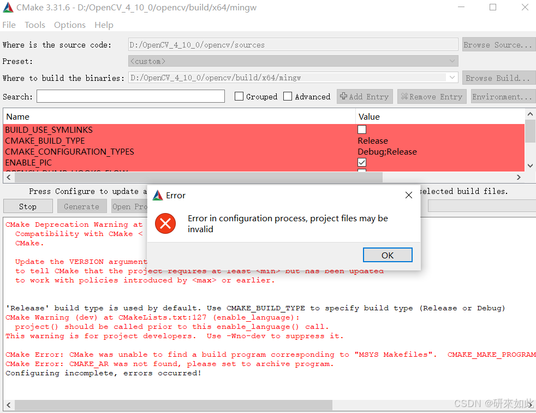Click the CMake triangle icon on the Error dialog
This screenshot has height=413, width=536.
pyautogui.click(x=157, y=194)
